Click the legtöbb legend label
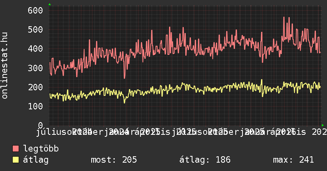Screen dimensions: 327x171 (x=41, y=148)
